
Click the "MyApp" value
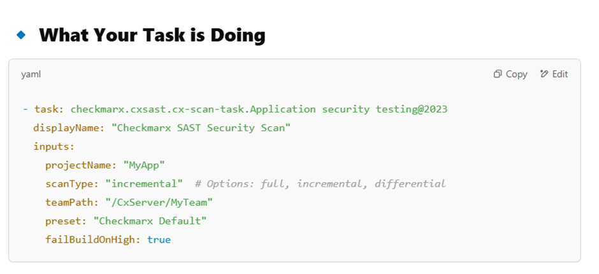pyautogui.click(x=144, y=165)
